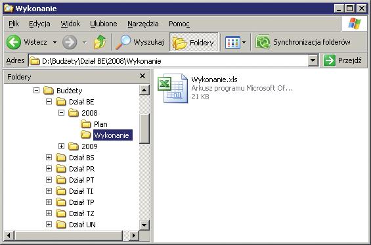Expand the Dział TP tree node

pos(49,202)
